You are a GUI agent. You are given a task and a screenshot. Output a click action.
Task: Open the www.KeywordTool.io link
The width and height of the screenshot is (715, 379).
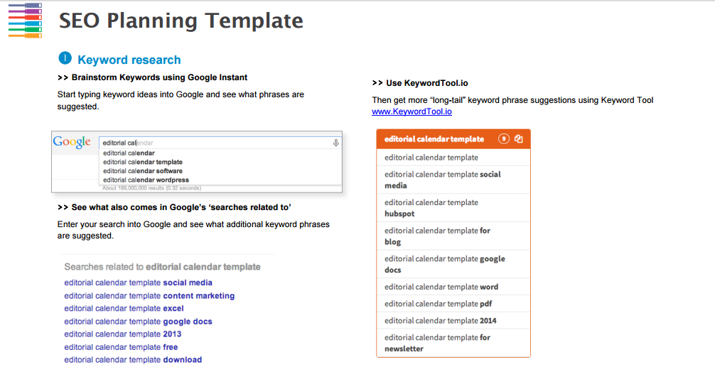412,111
